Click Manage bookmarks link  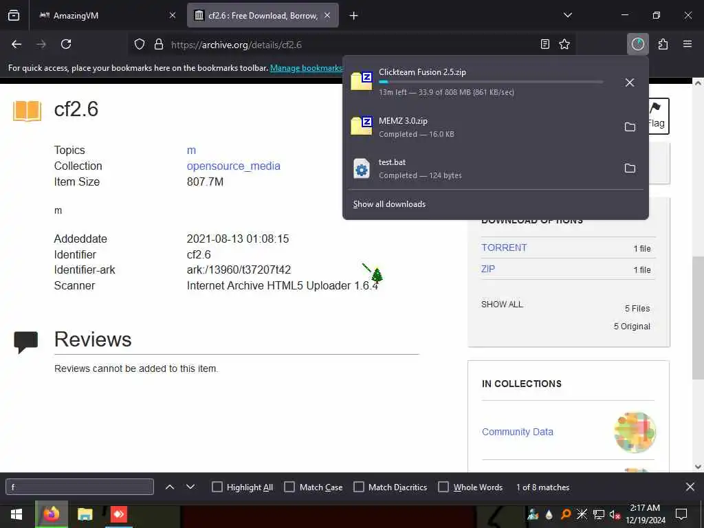tap(306, 68)
